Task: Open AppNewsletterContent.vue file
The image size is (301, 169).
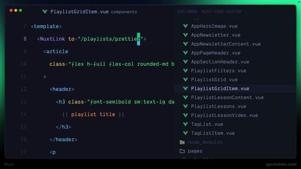Action: [x=226, y=44]
